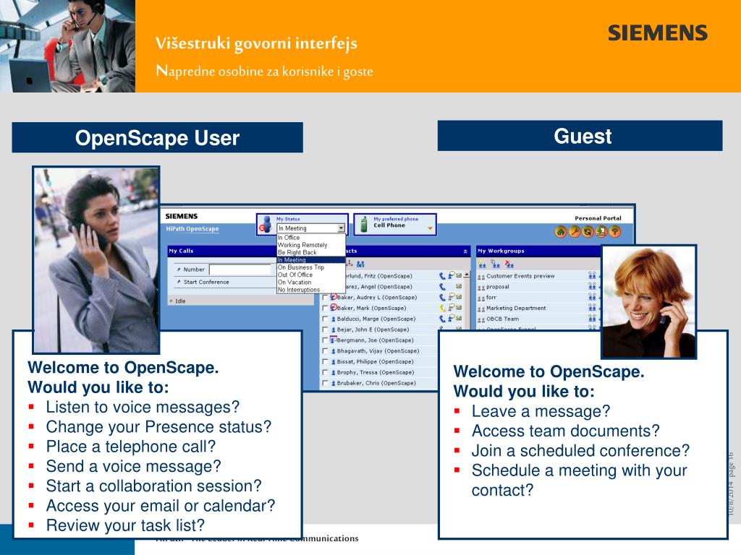Select On Business Trip status option
The width and height of the screenshot is (741, 555).
(x=311, y=267)
